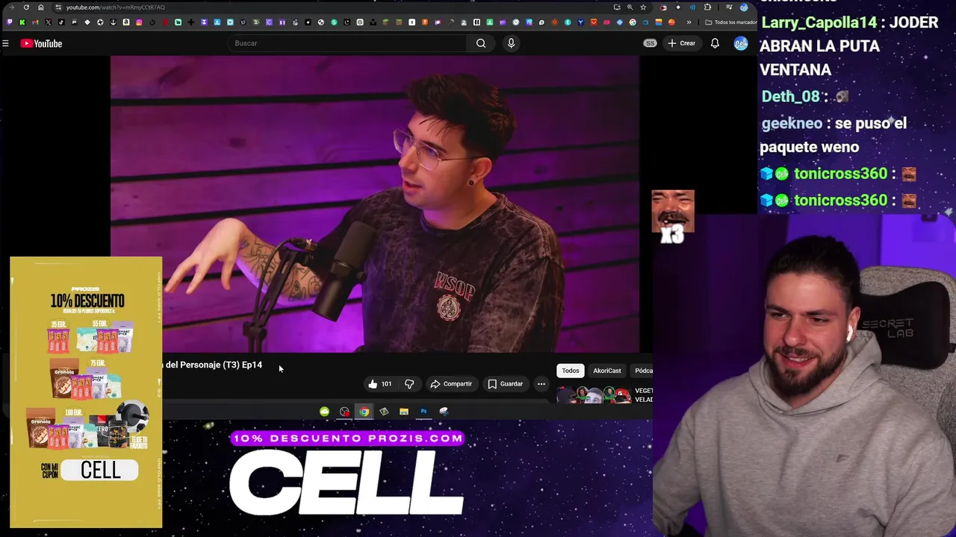Click the Compartir share button
Screen dimensions: 956x537
[x=451, y=384]
